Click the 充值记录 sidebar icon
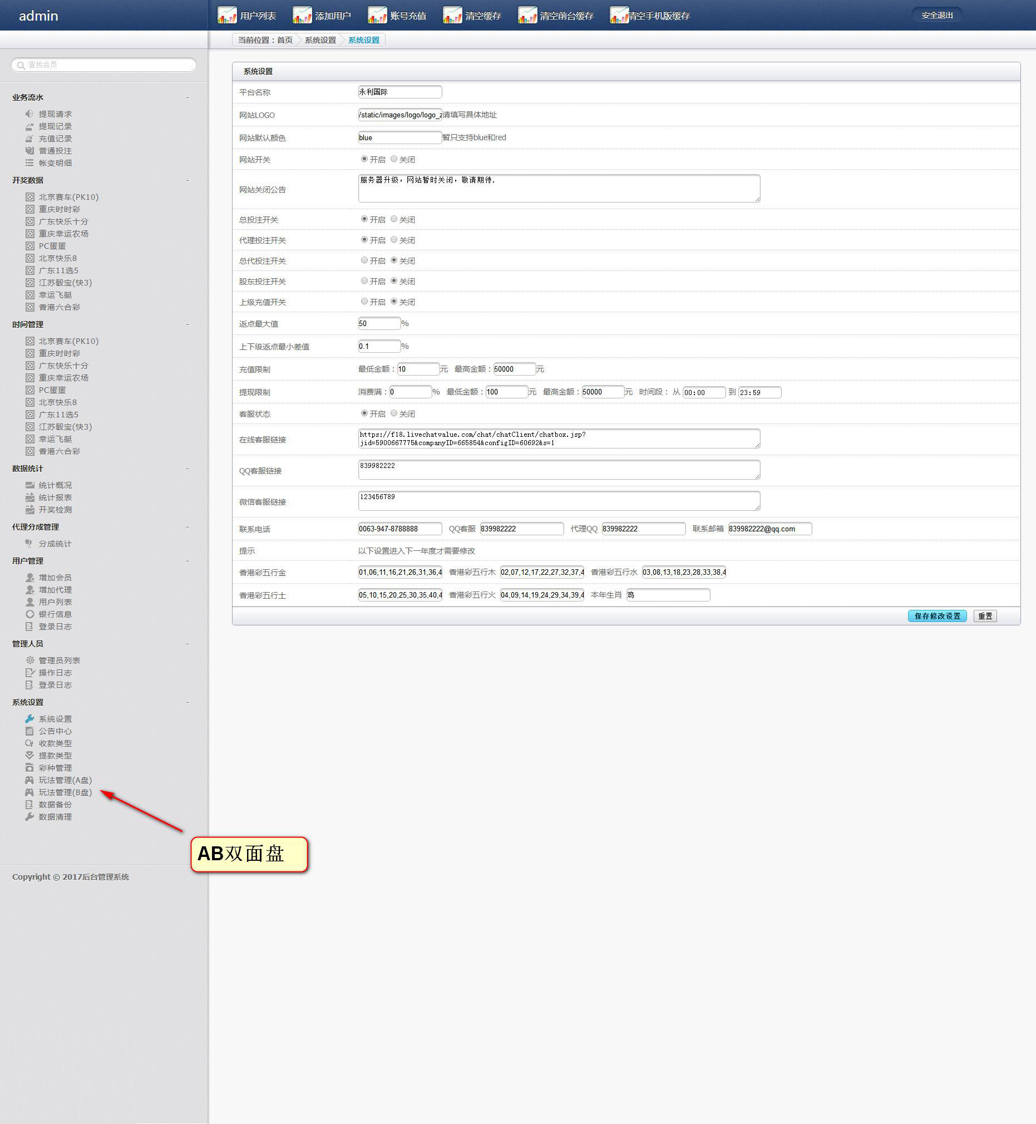This screenshot has height=1124, width=1036. coord(29,139)
